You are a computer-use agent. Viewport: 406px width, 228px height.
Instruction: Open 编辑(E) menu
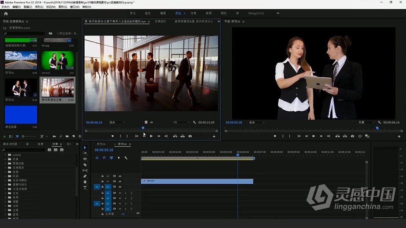click(x=16, y=7)
